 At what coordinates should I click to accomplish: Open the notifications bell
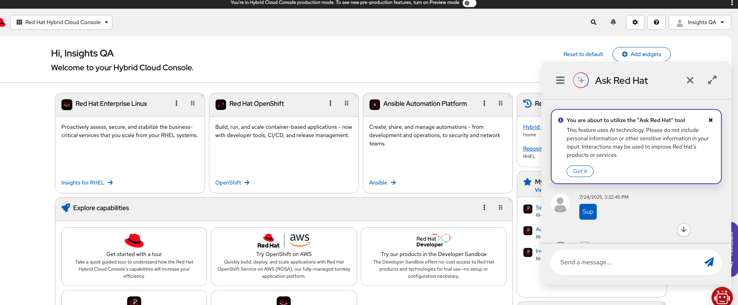click(x=613, y=22)
